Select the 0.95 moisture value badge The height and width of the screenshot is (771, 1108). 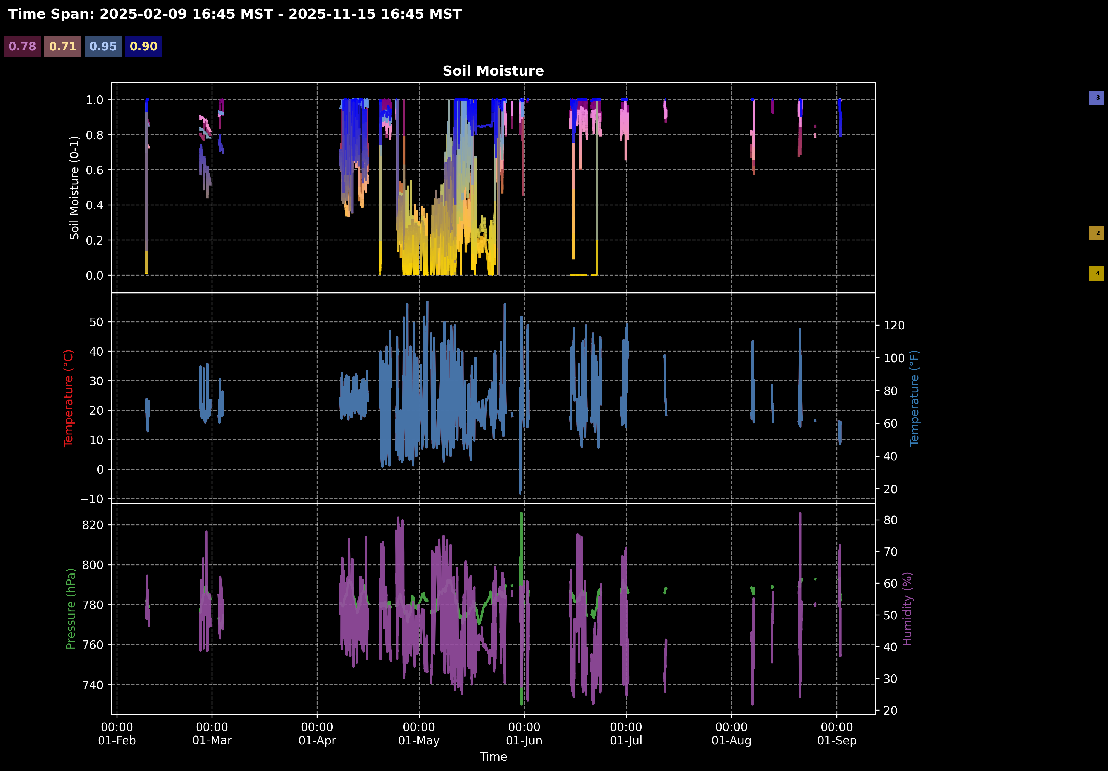tap(103, 46)
